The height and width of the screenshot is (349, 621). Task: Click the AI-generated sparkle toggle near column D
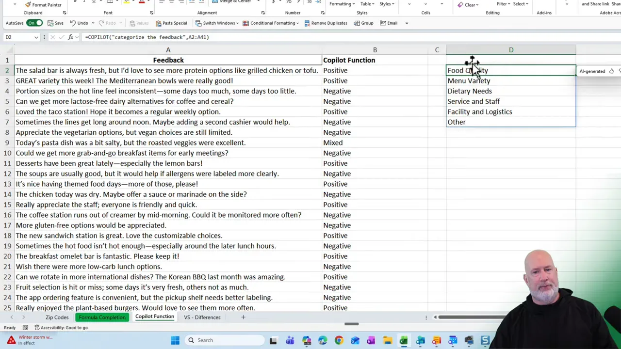coord(611,71)
